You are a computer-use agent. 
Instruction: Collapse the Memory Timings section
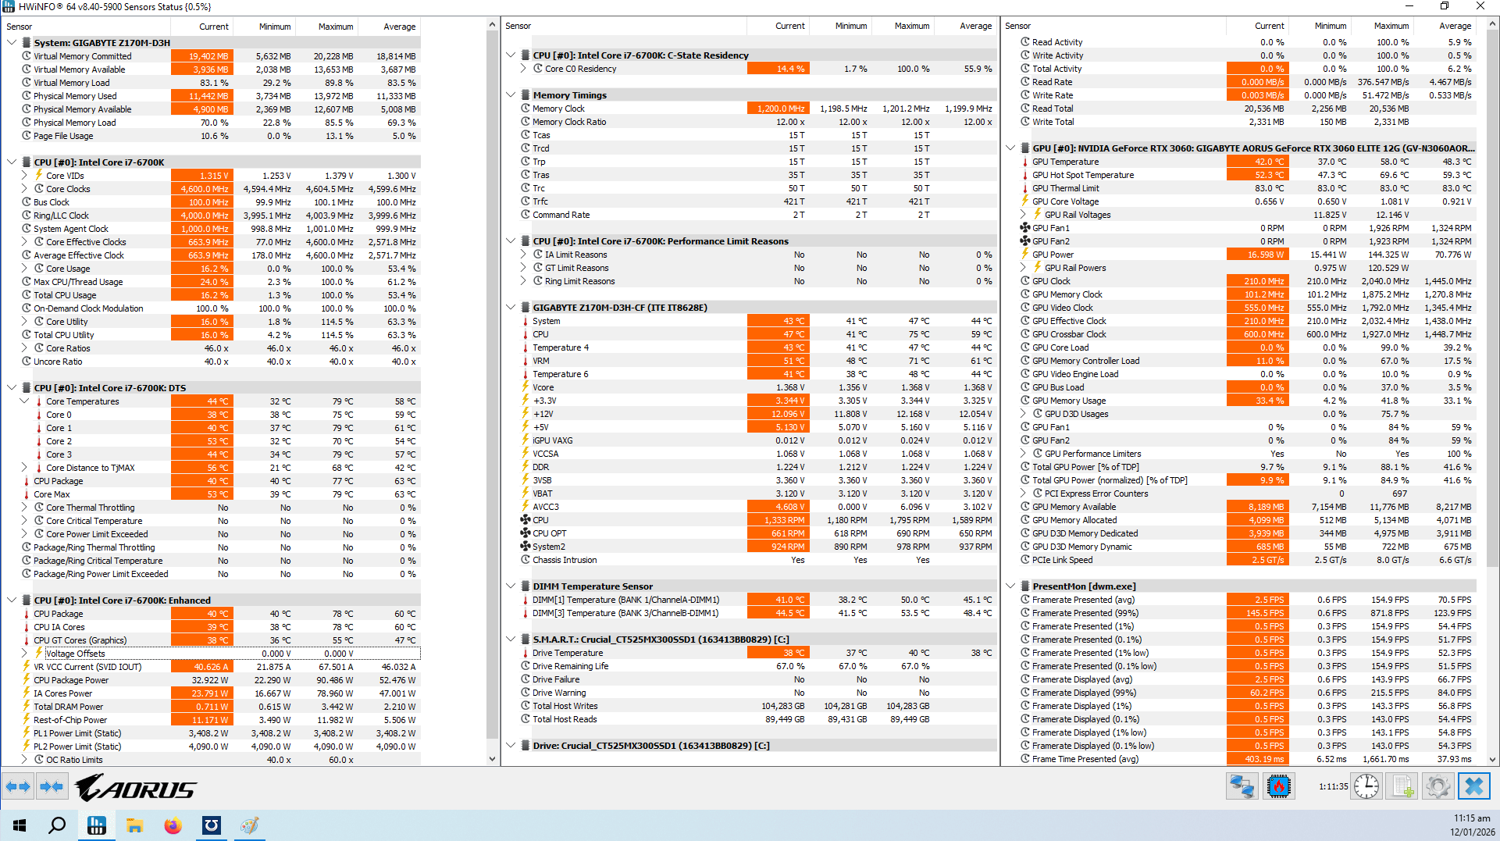511,95
